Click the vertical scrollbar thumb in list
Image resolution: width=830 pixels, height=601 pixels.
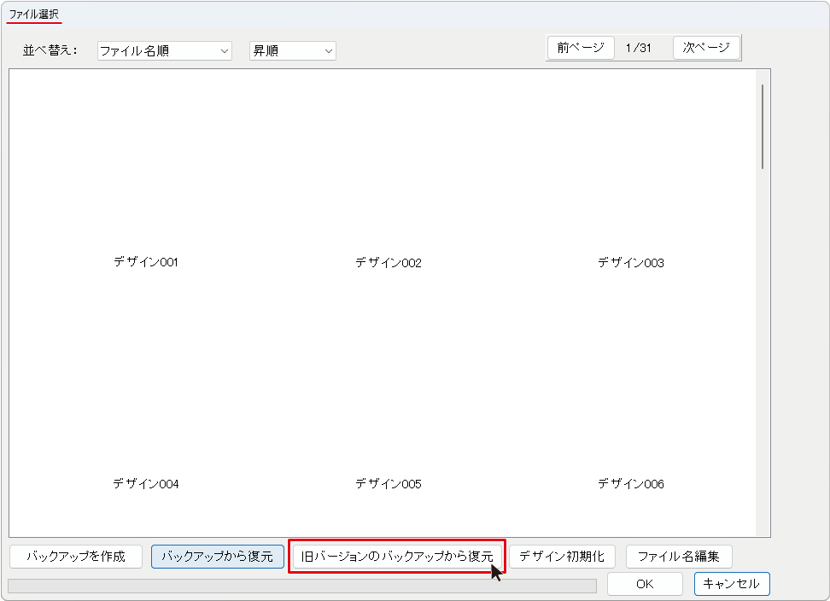[x=763, y=127]
